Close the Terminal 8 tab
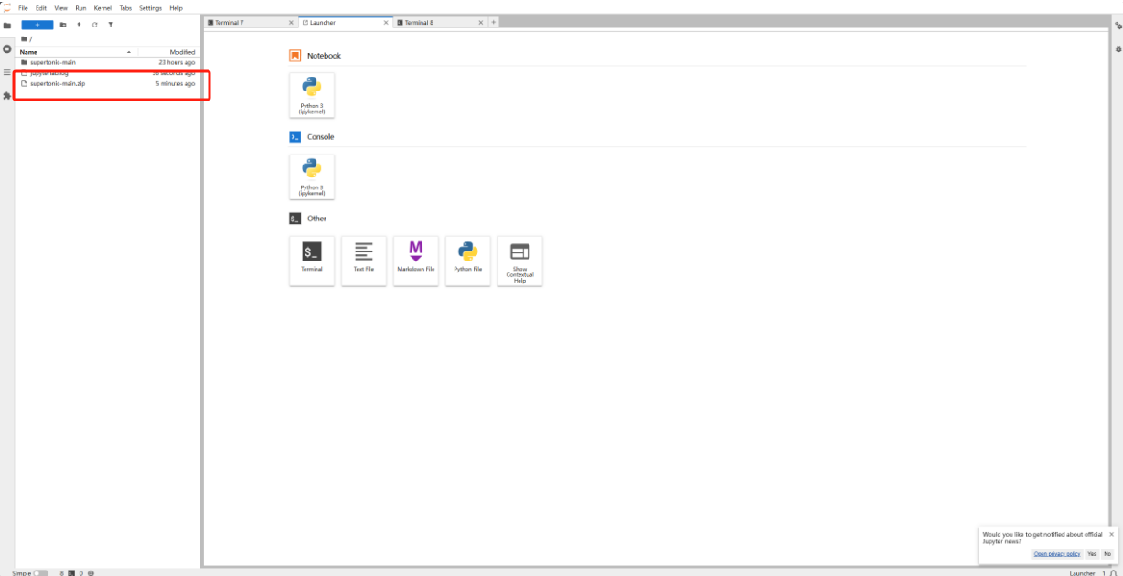The height and width of the screenshot is (576, 1123). click(481, 22)
